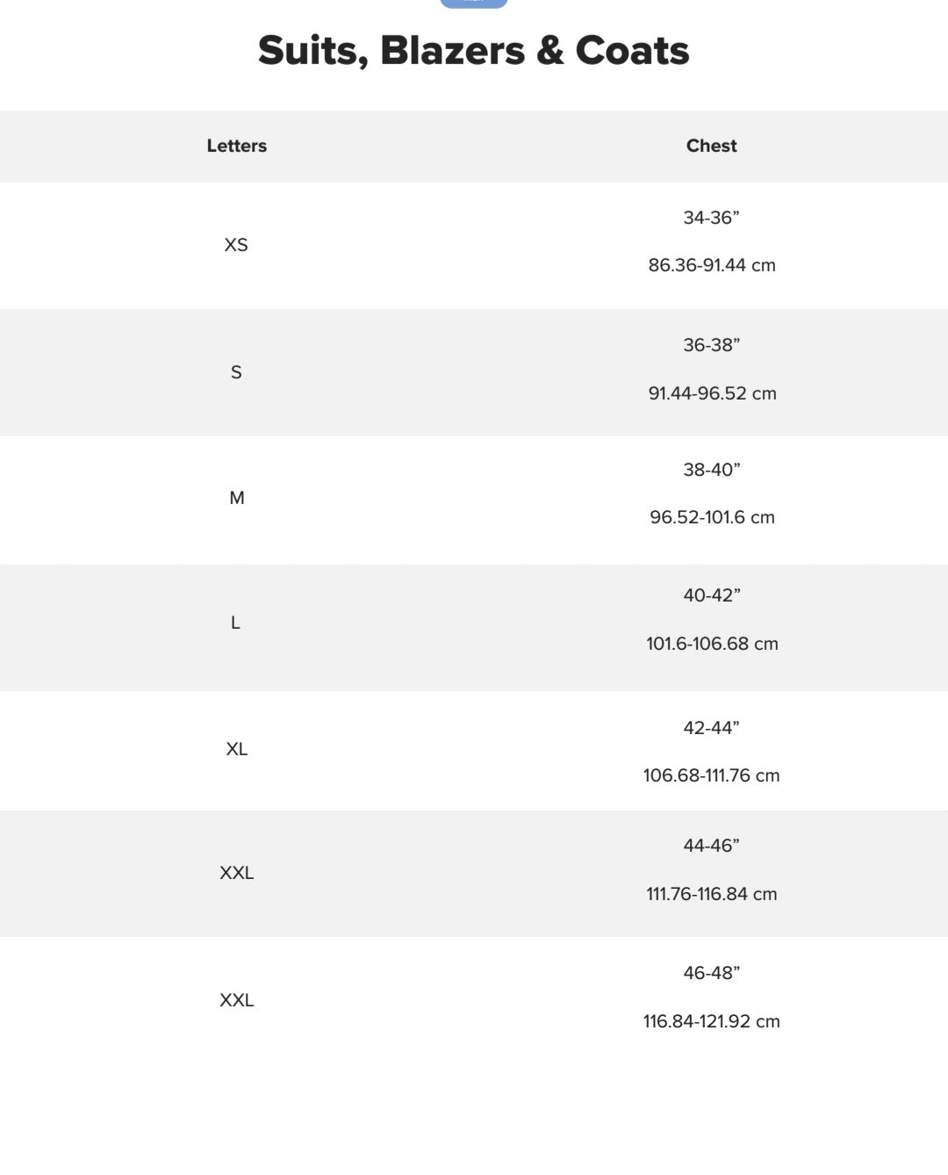Click the XS size label
Viewport: 948px width, 1175px height.
click(x=236, y=245)
